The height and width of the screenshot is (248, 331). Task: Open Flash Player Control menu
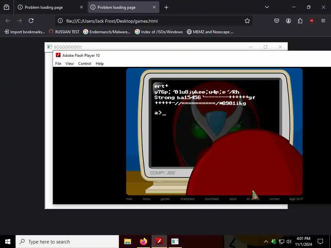pyautogui.click(x=85, y=64)
